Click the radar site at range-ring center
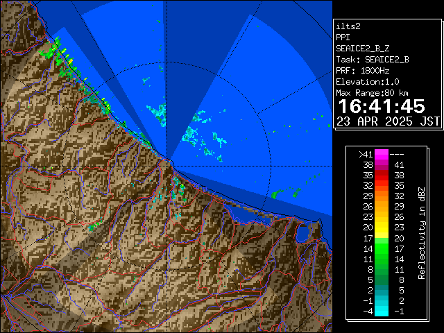The width and height of the screenshot is (444, 333). [x=167, y=166]
